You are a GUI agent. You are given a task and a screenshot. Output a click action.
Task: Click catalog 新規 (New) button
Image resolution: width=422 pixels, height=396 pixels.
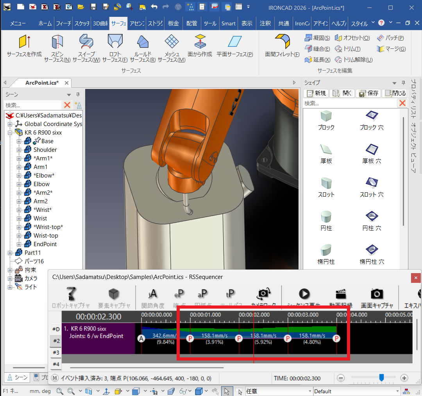pyautogui.click(x=316, y=93)
